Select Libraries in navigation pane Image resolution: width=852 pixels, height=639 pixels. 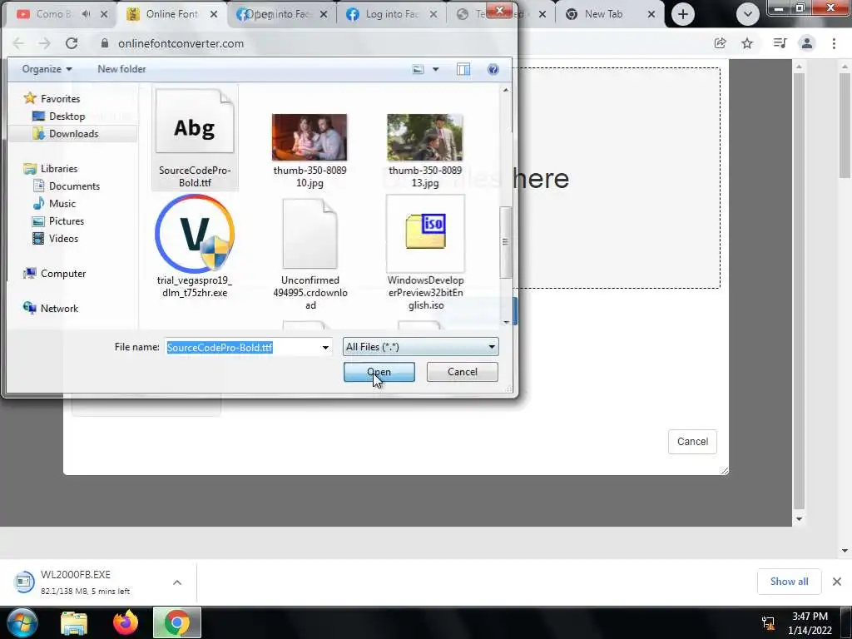coord(51,168)
